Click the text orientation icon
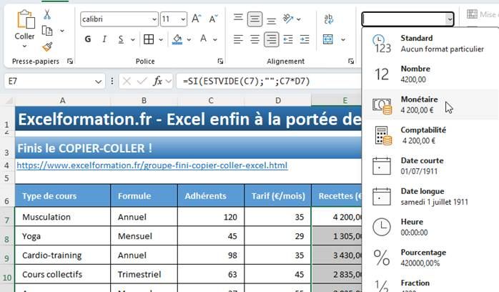The width and height of the screenshot is (499, 292). pyautogui.click(x=288, y=19)
